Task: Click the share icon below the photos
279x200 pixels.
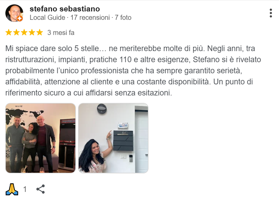Action: (41, 189)
